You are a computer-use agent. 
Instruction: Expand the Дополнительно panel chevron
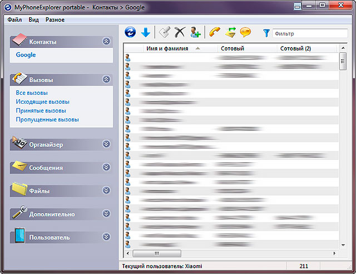click(106, 214)
